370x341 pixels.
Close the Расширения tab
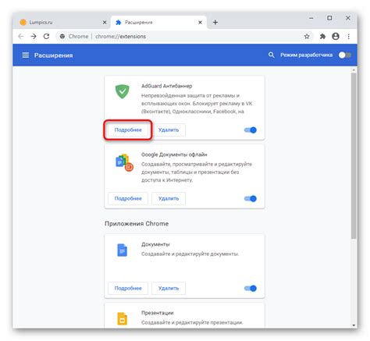(200, 23)
